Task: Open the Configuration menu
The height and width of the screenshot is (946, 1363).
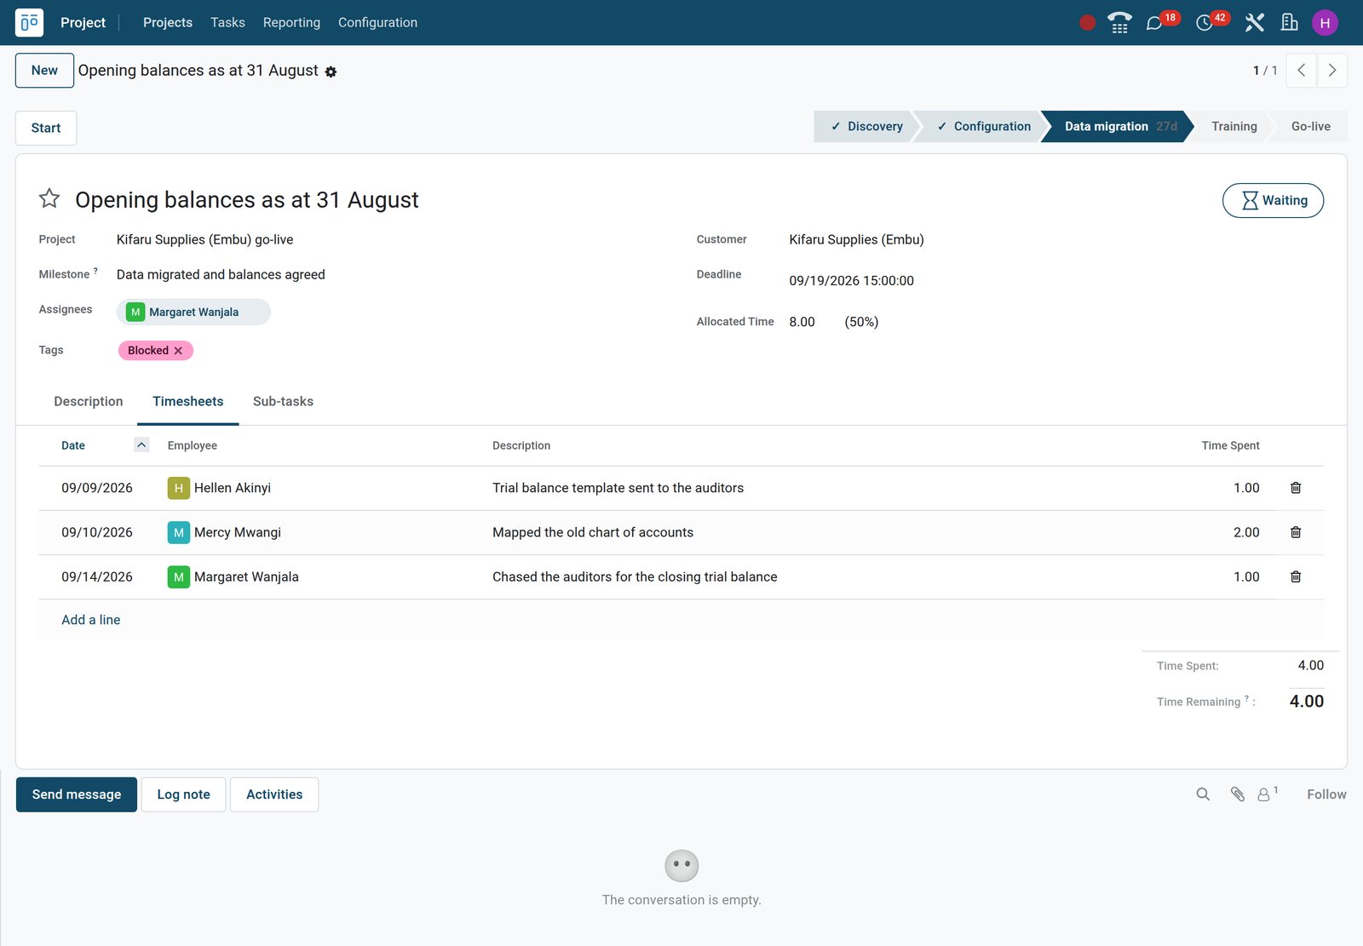Action: coord(377,23)
